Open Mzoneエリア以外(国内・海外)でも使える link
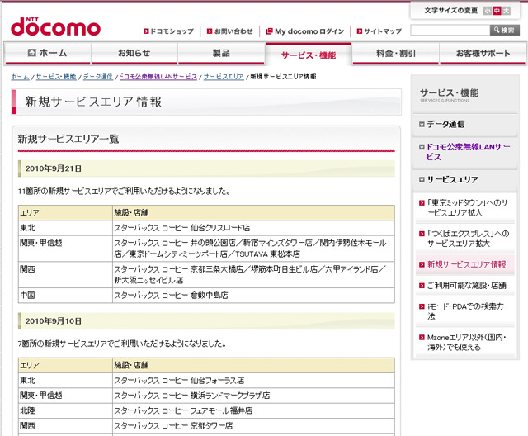The height and width of the screenshot is (436, 528). pos(467,342)
